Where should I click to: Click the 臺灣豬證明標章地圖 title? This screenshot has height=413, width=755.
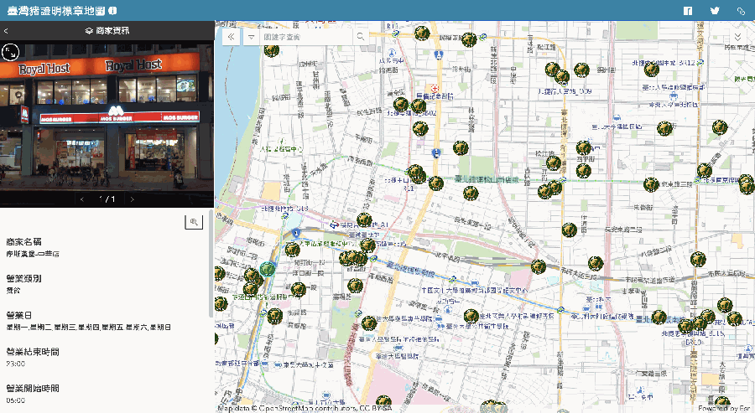point(56,11)
